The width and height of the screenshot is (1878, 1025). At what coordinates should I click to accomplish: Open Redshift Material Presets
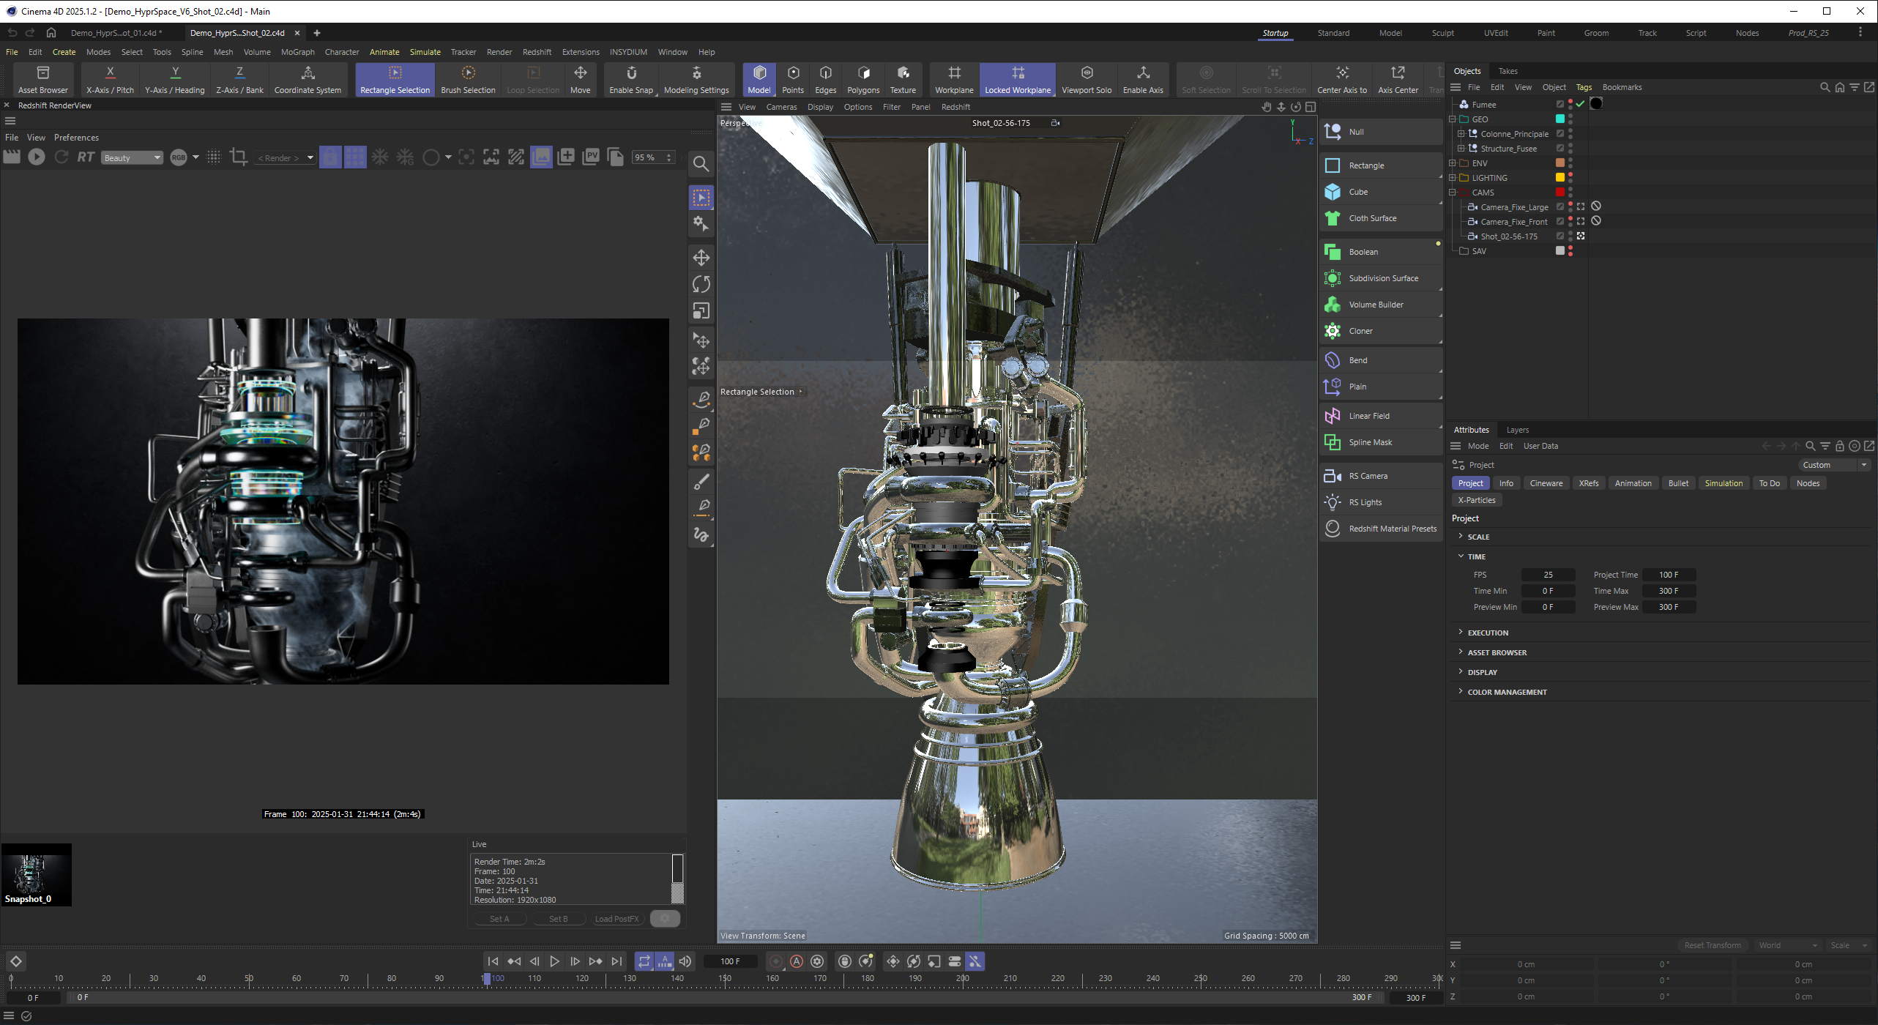point(1380,529)
